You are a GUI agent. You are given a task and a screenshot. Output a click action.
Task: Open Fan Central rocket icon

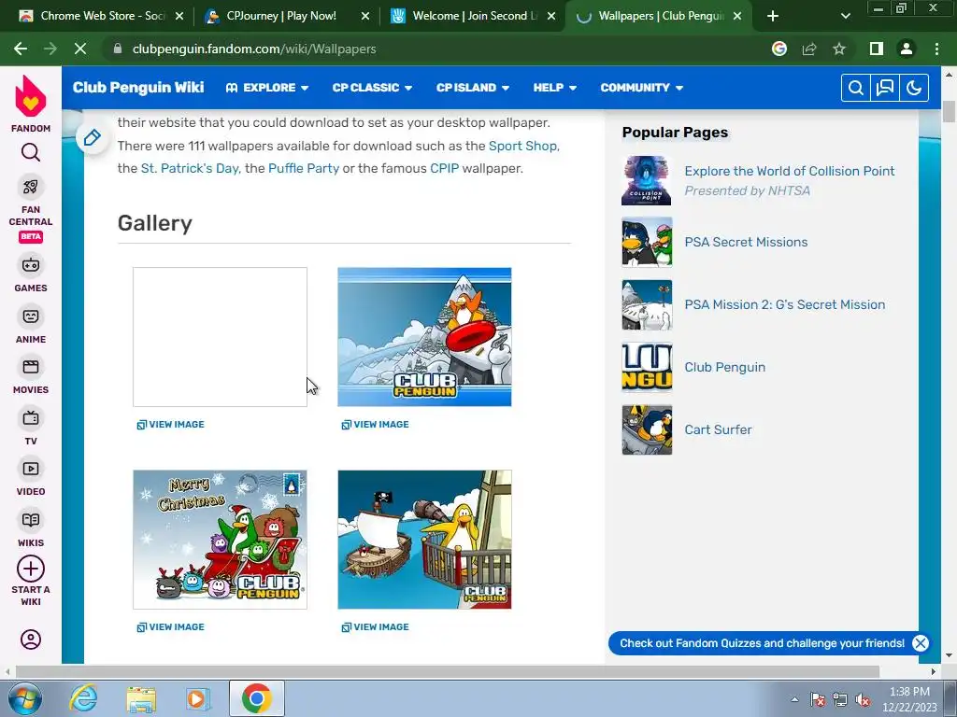31,187
